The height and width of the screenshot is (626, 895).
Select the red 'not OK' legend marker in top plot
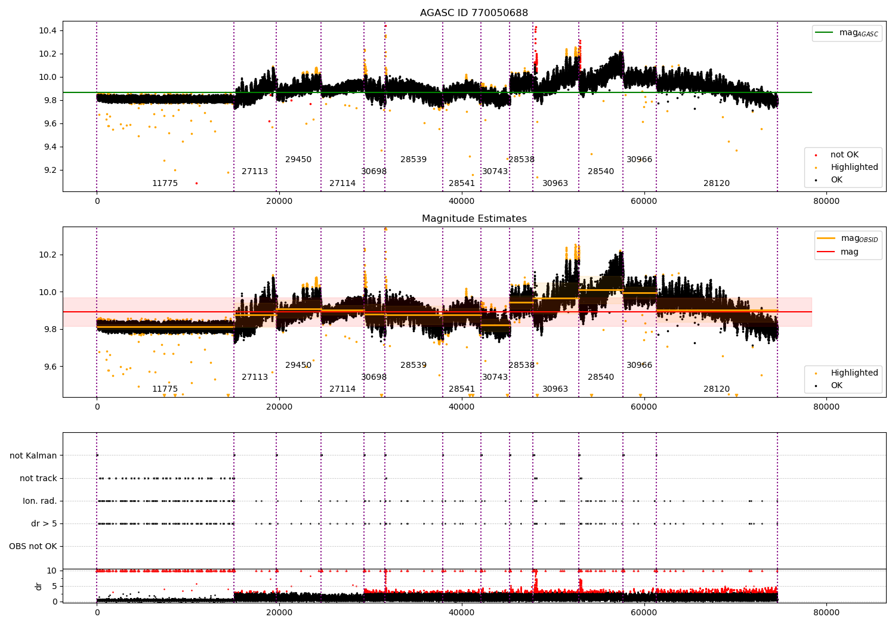[816, 155]
